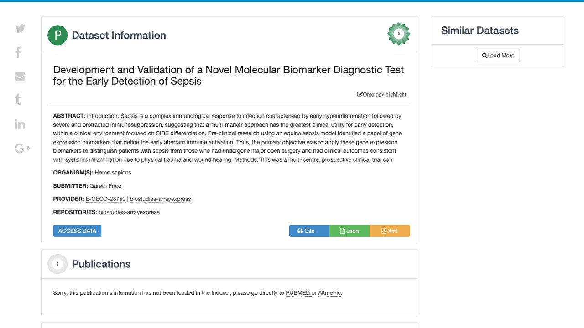The height and width of the screenshot is (328, 584).
Task: Click the green flower score badge
Action: (399, 34)
